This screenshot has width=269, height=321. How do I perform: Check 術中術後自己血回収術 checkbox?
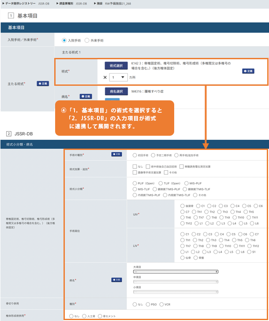(148, 167)
